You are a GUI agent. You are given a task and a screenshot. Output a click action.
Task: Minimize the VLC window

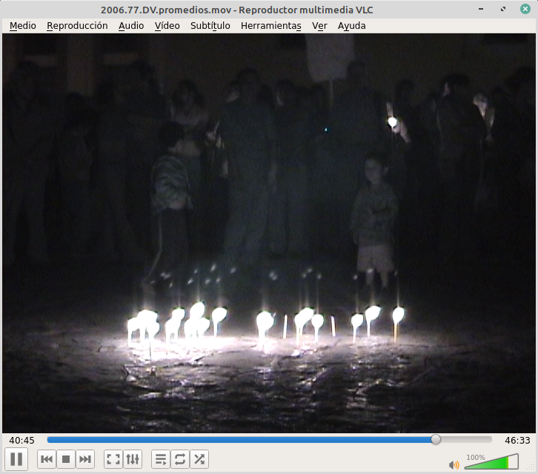click(481, 9)
